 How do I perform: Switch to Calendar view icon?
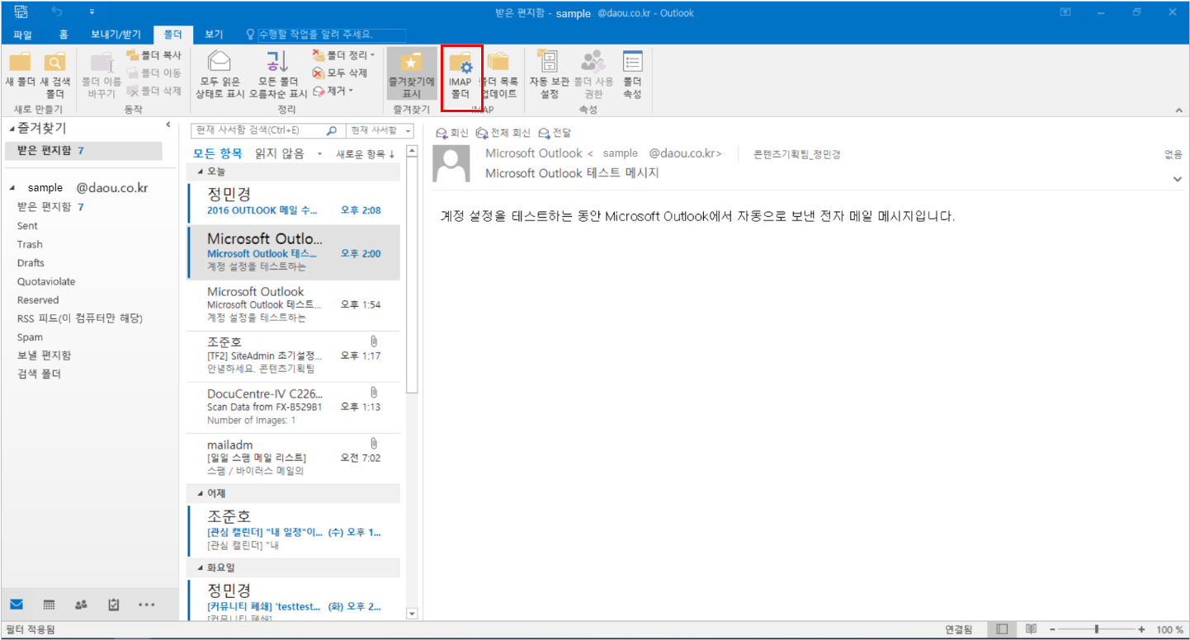click(49, 605)
